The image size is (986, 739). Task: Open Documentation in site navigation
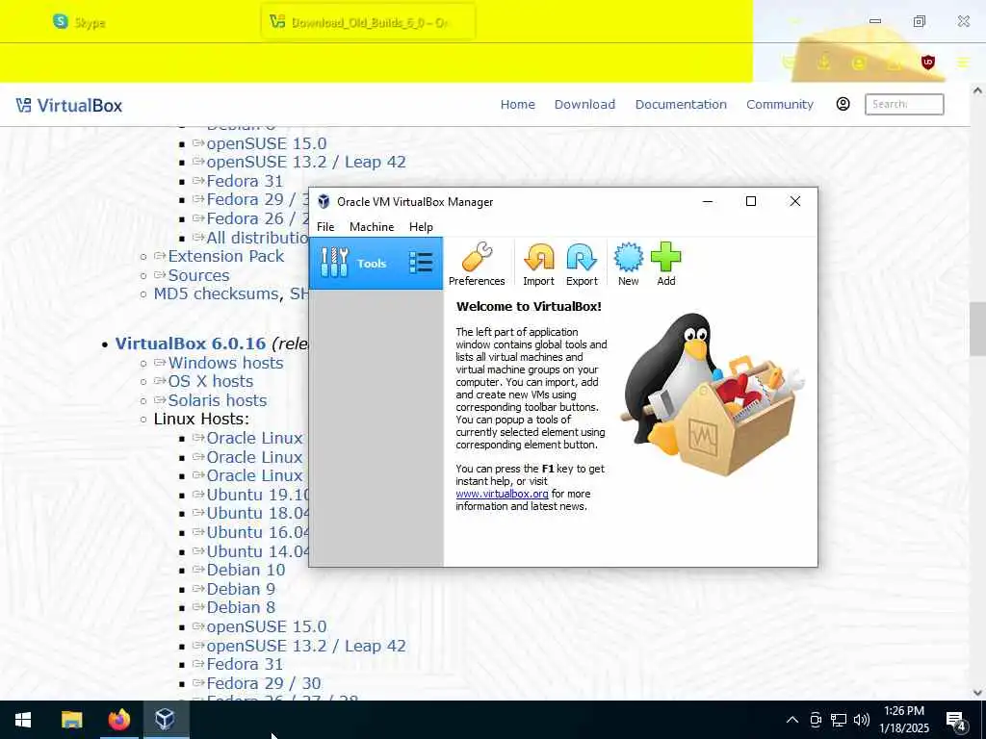coord(681,104)
